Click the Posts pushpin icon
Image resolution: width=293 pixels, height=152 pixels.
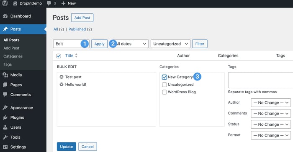(5, 29)
